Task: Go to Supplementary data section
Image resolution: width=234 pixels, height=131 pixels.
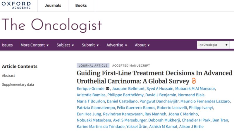Action: (x=18, y=85)
